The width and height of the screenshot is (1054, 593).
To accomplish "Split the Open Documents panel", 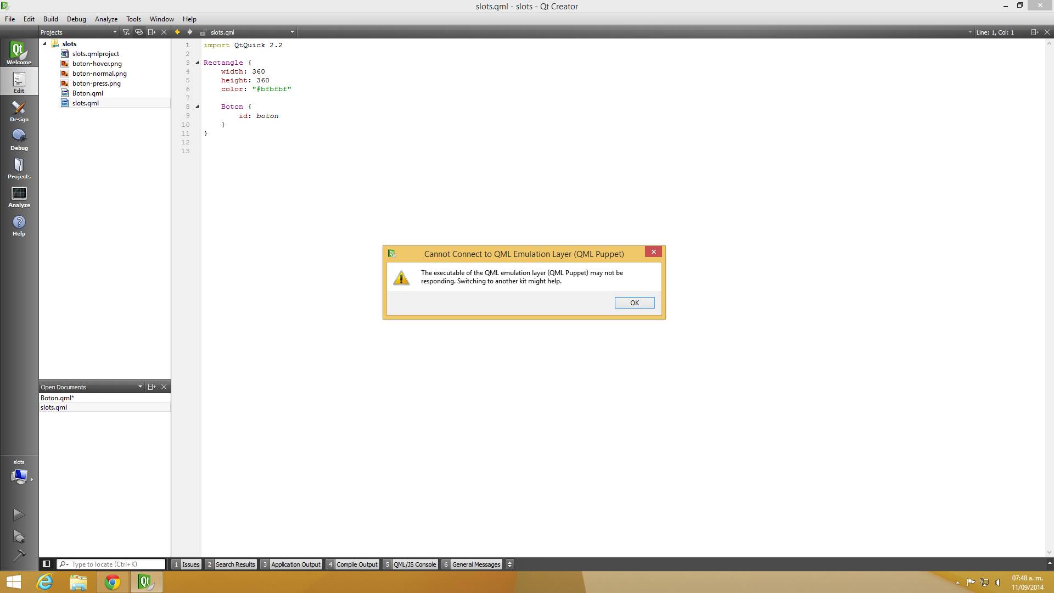I will [152, 387].
